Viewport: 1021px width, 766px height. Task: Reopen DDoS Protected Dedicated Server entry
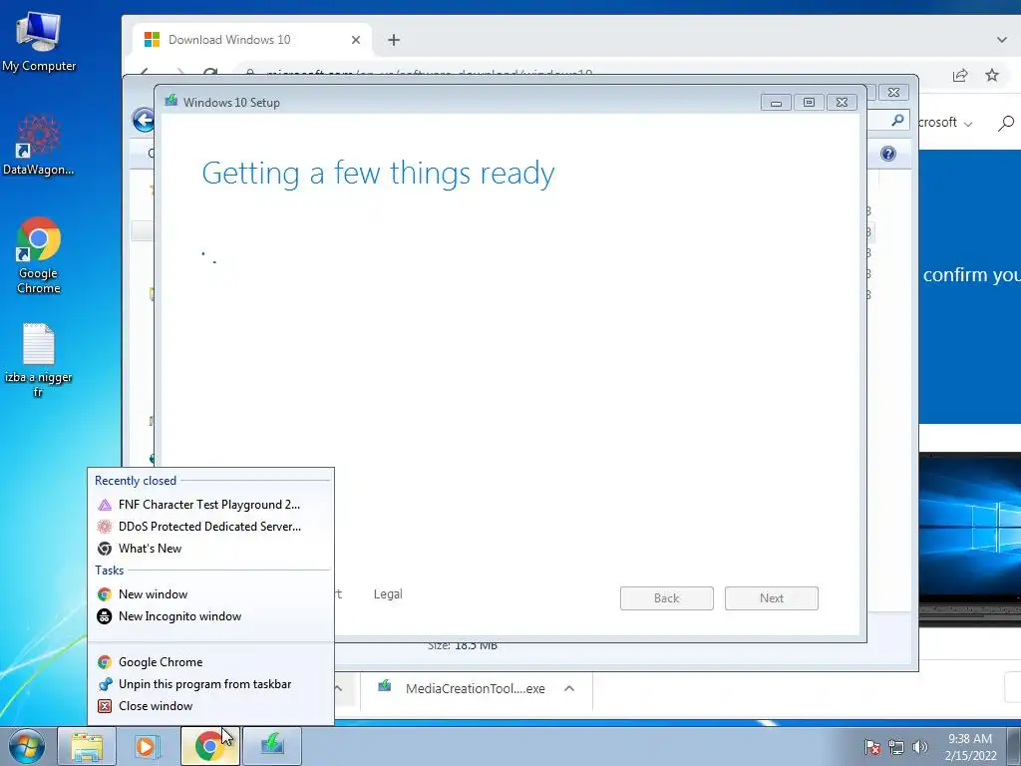pyautogui.click(x=209, y=527)
